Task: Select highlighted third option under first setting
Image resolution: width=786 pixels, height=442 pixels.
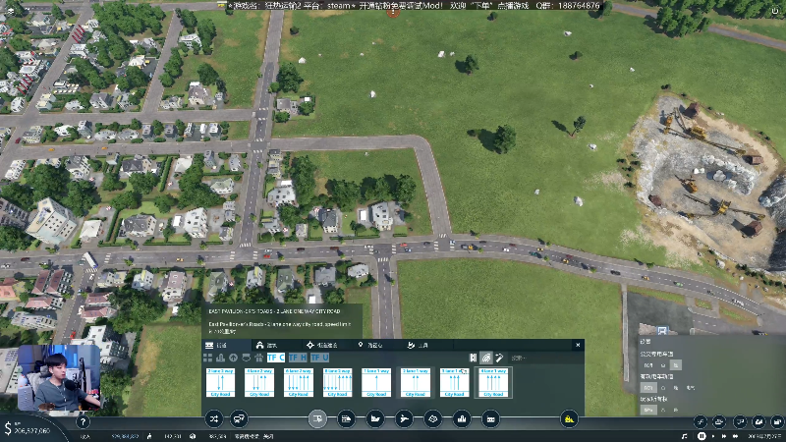Action: [x=676, y=364]
